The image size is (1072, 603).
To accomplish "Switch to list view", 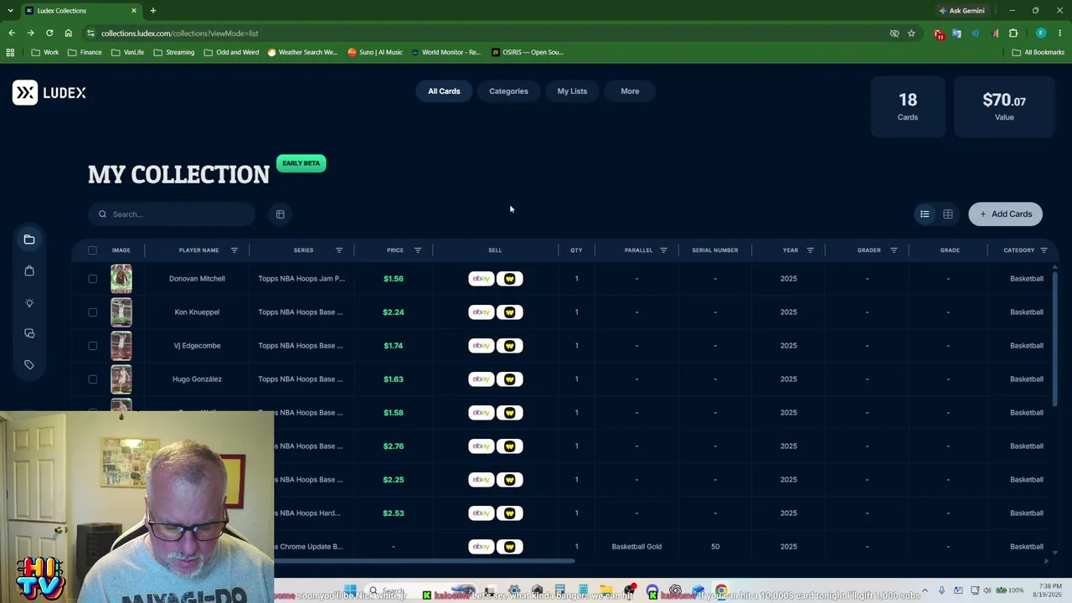I will pos(925,214).
